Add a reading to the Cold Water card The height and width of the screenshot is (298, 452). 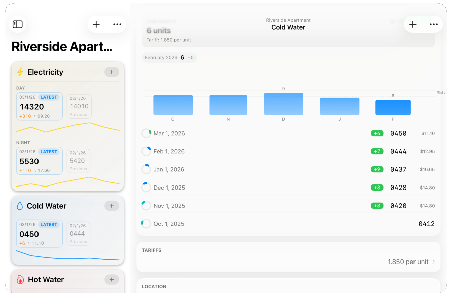click(112, 206)
